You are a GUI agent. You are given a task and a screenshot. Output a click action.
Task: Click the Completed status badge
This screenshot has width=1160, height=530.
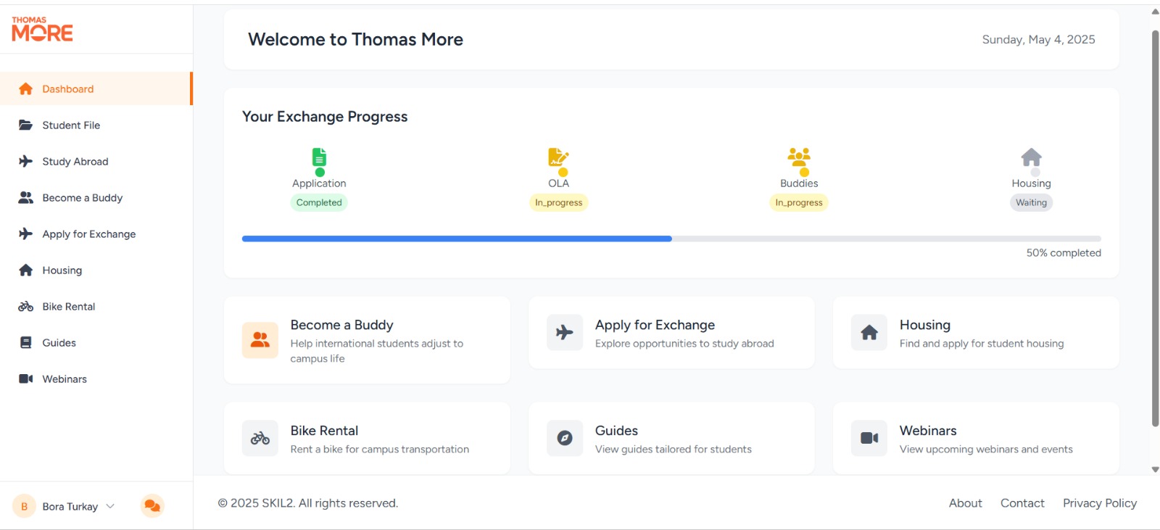(x=319, y=202)
